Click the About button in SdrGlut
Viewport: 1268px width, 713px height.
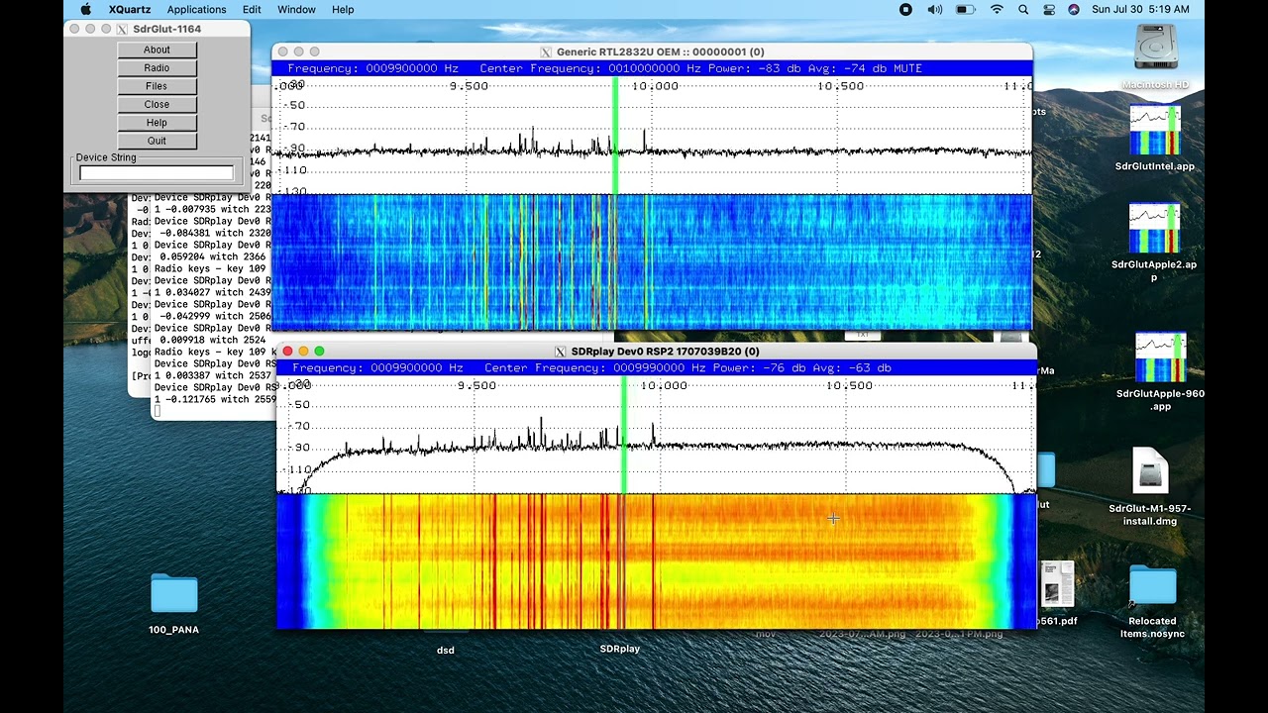157,50
